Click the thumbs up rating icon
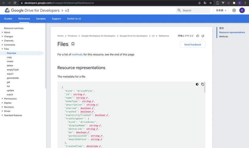249x148 pixels. tap(198, 36)
